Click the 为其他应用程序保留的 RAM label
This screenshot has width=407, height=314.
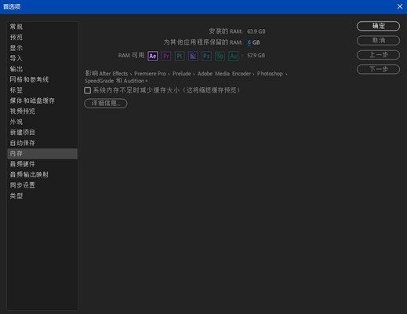[203, 42]
